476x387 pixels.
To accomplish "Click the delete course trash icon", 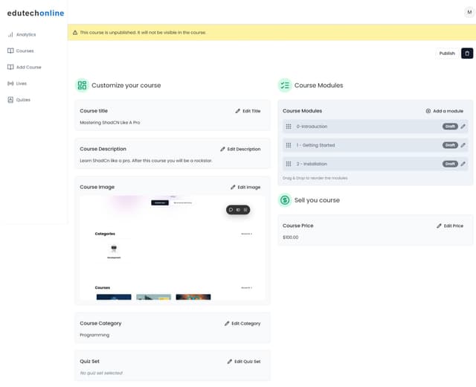I will pyautogui.click(x=467, y=54).
